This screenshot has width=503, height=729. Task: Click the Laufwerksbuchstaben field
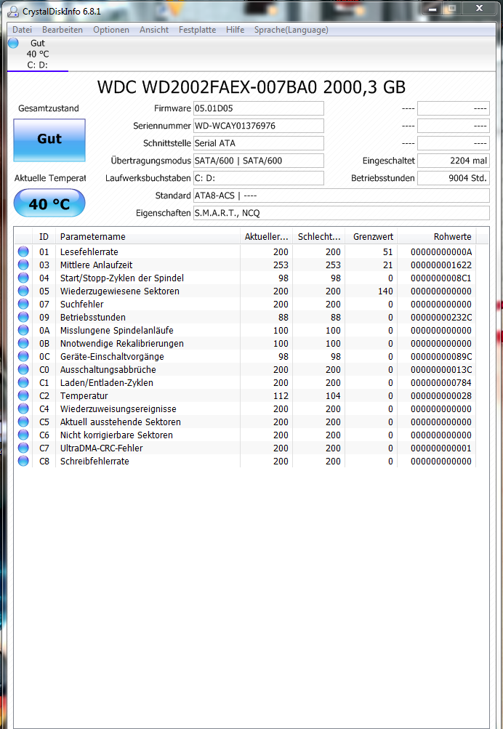[259, 178]
